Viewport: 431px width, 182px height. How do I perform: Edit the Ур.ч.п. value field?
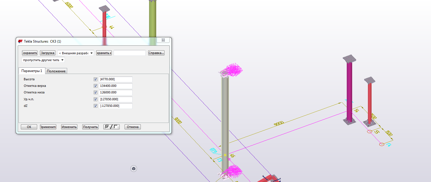point(116,99)
